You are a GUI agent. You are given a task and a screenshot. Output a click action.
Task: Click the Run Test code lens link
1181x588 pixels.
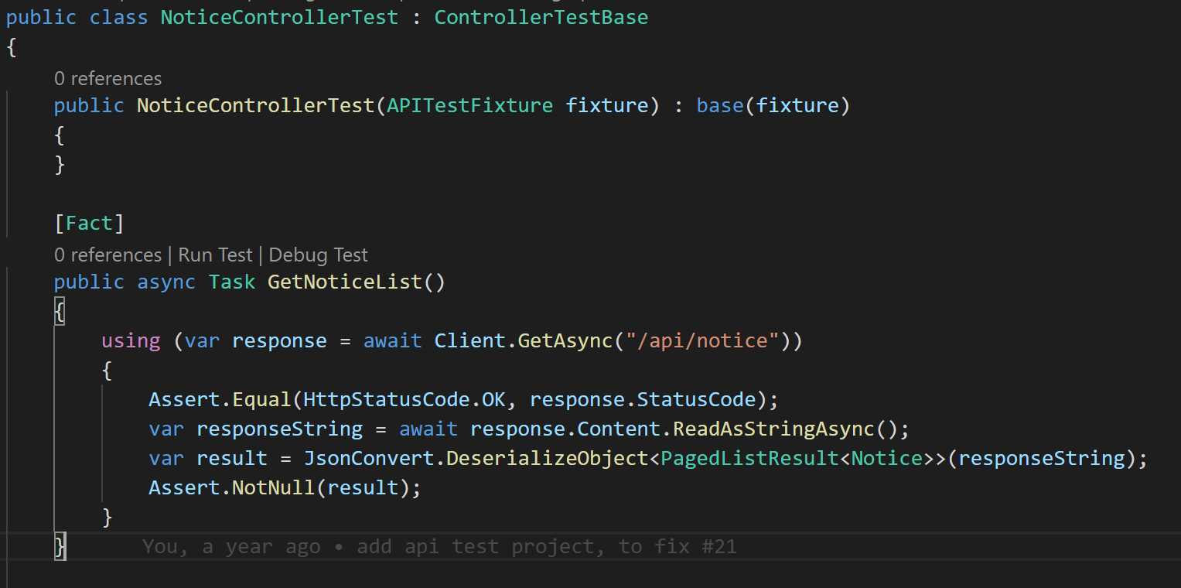pos(215,255)
